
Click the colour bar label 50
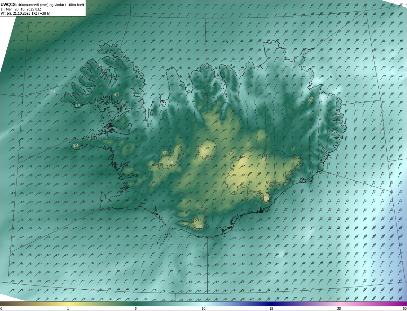[404, 308]
